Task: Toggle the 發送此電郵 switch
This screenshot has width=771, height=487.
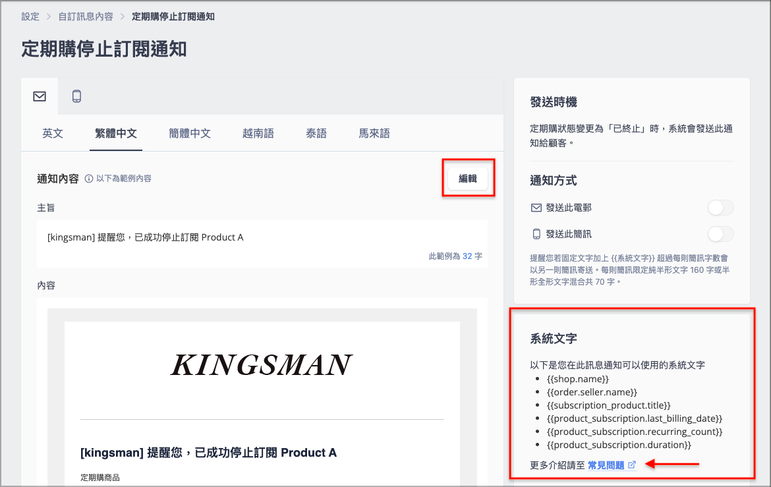Action: [720, 208]
